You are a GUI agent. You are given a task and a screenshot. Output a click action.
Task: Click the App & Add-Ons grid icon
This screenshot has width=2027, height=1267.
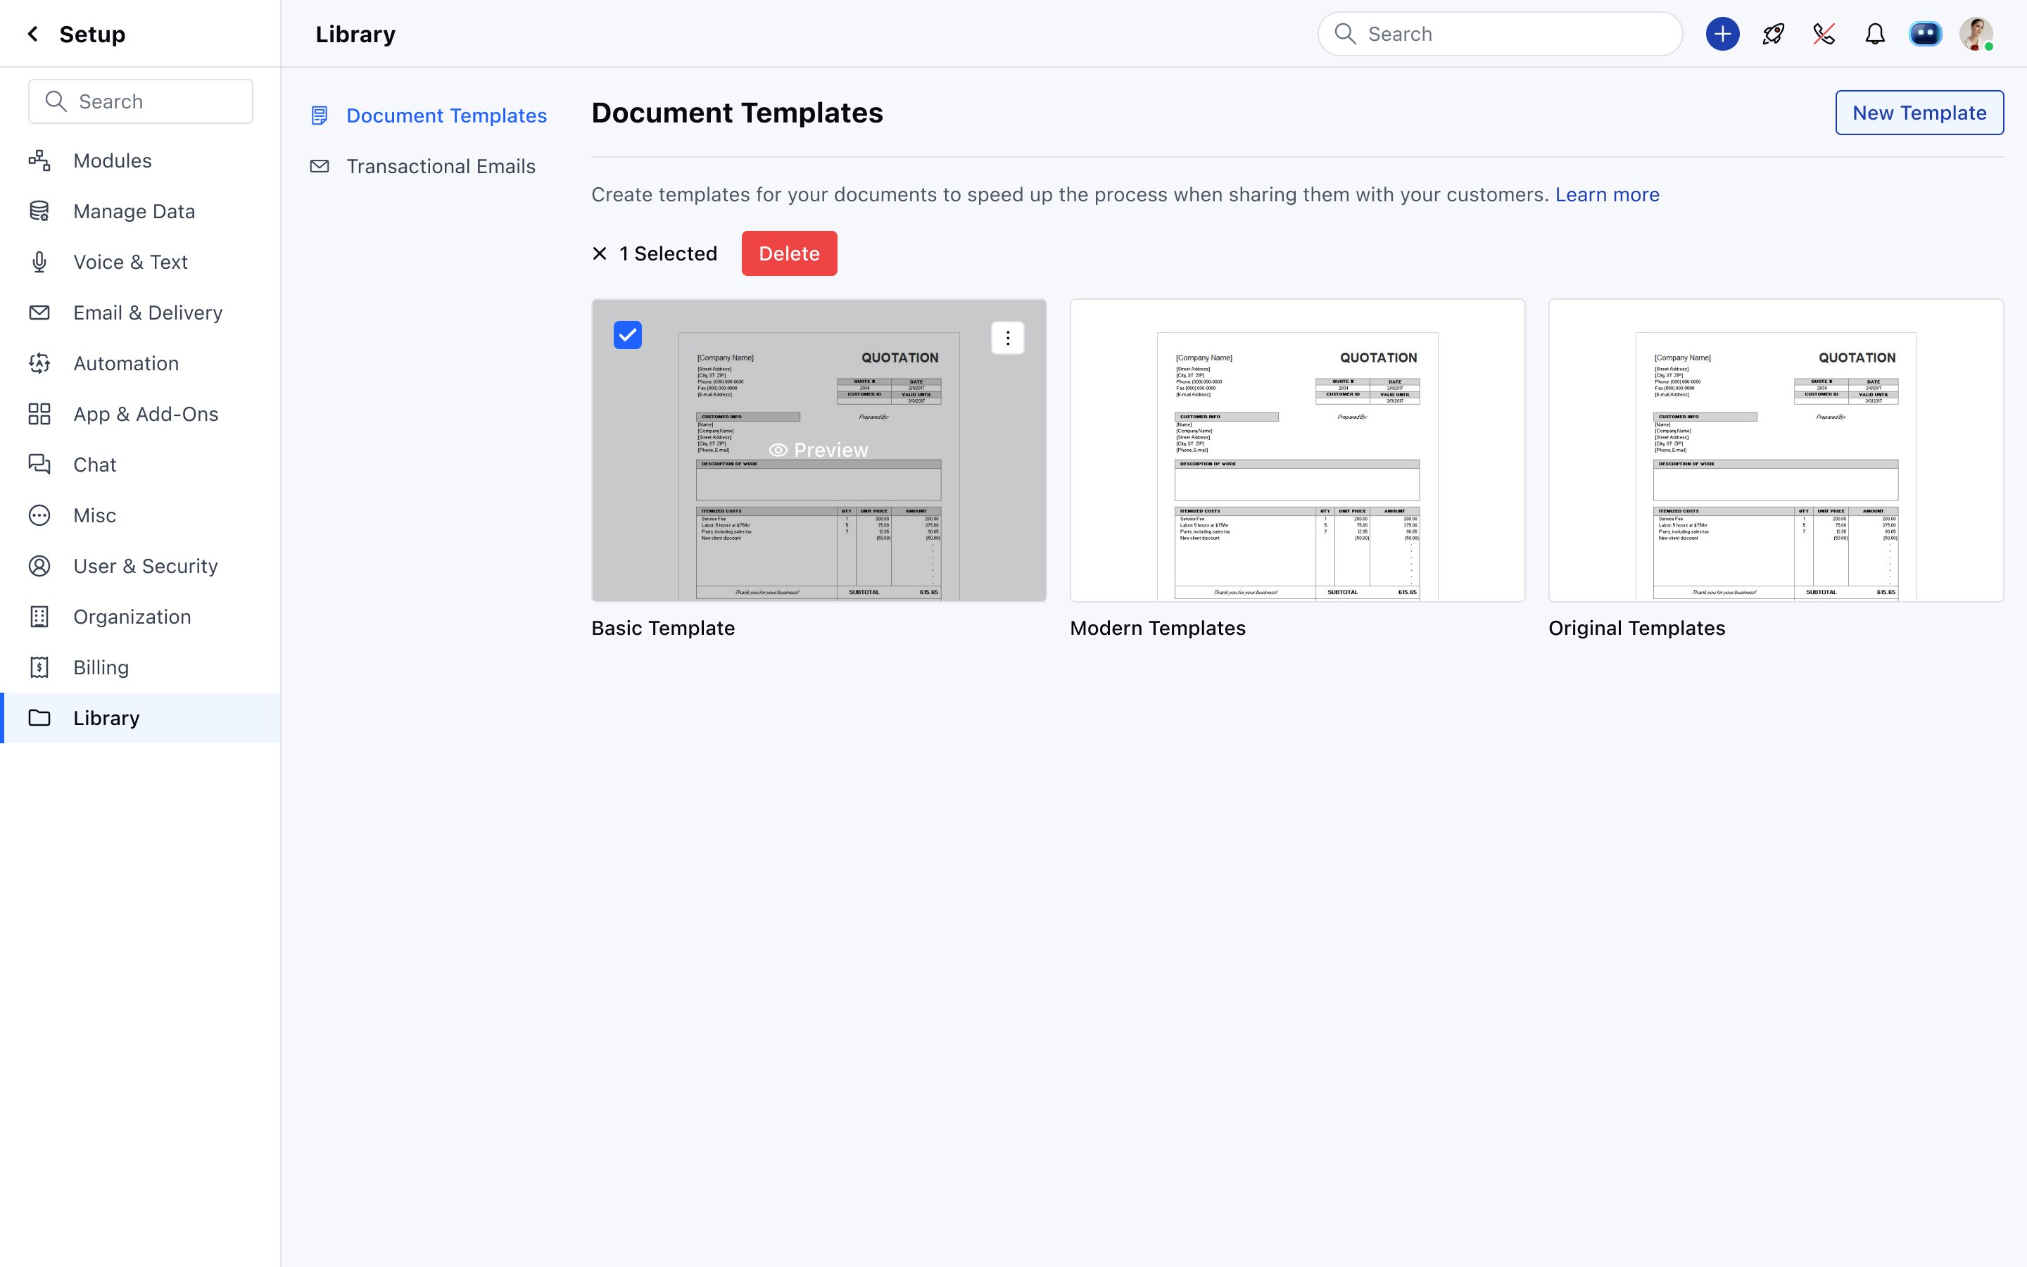[x=39, y=414]
